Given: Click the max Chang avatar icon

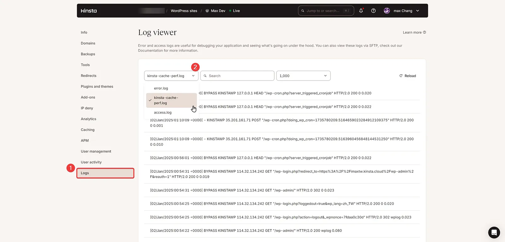Looking at the screenshot, I should pos(387,11).
